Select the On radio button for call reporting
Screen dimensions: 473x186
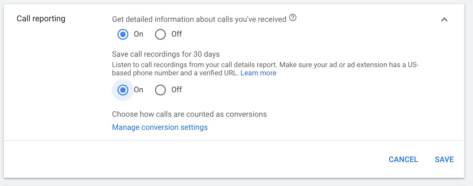coord(123,34)
